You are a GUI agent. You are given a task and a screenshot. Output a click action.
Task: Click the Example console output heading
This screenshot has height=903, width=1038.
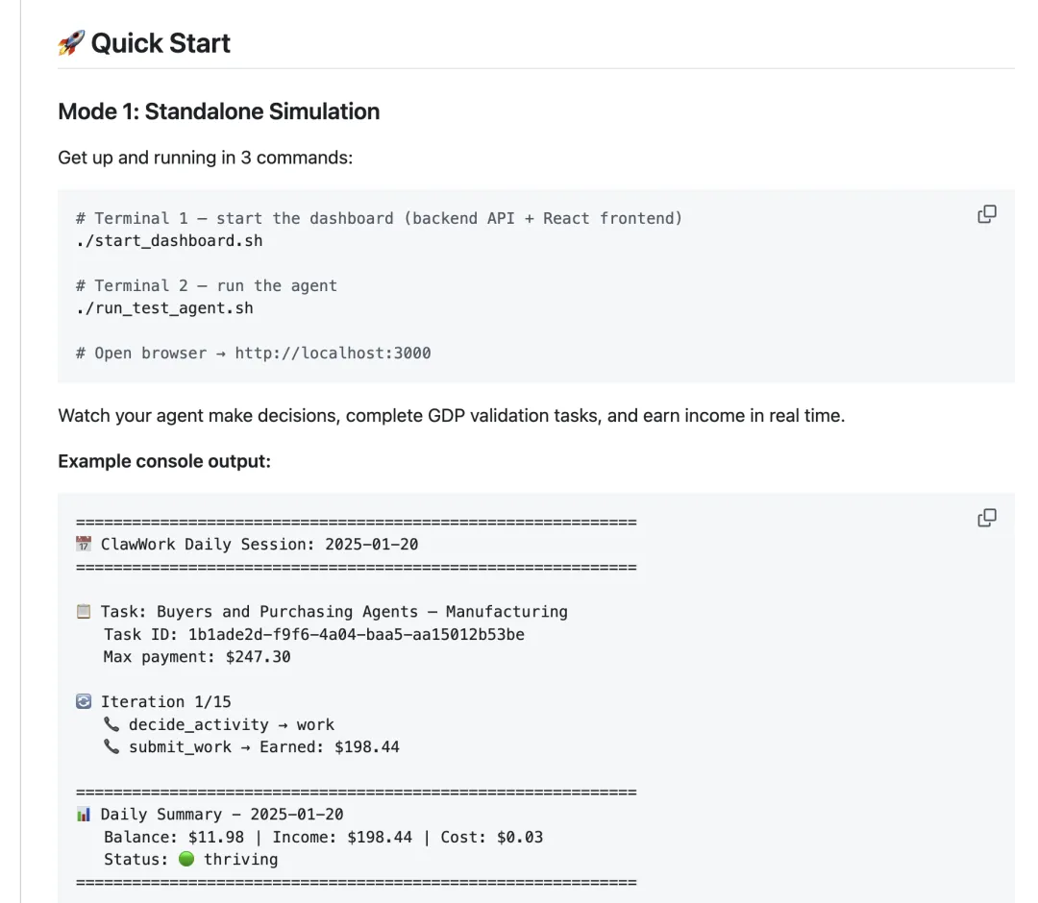coord(164,461)
